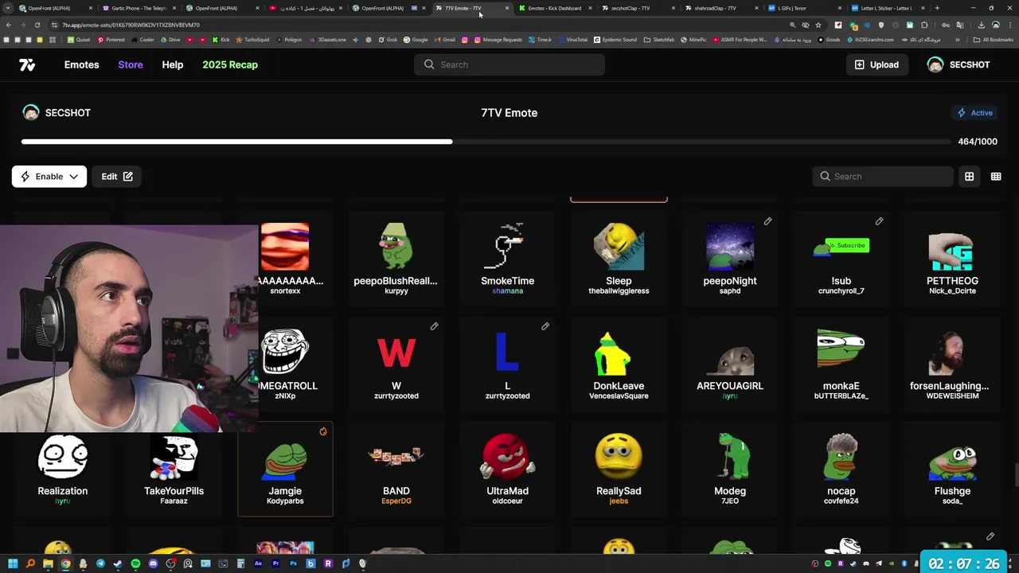1019x573 pixels.
Task: Click the pencil icon on W emote
Action: pos(434,326)
